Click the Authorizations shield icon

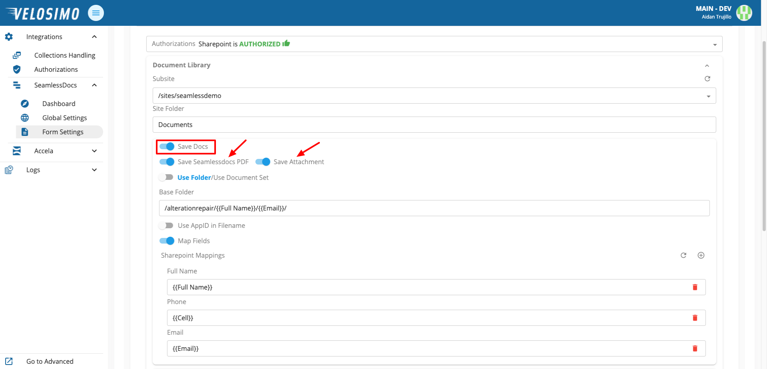(17, 69)
